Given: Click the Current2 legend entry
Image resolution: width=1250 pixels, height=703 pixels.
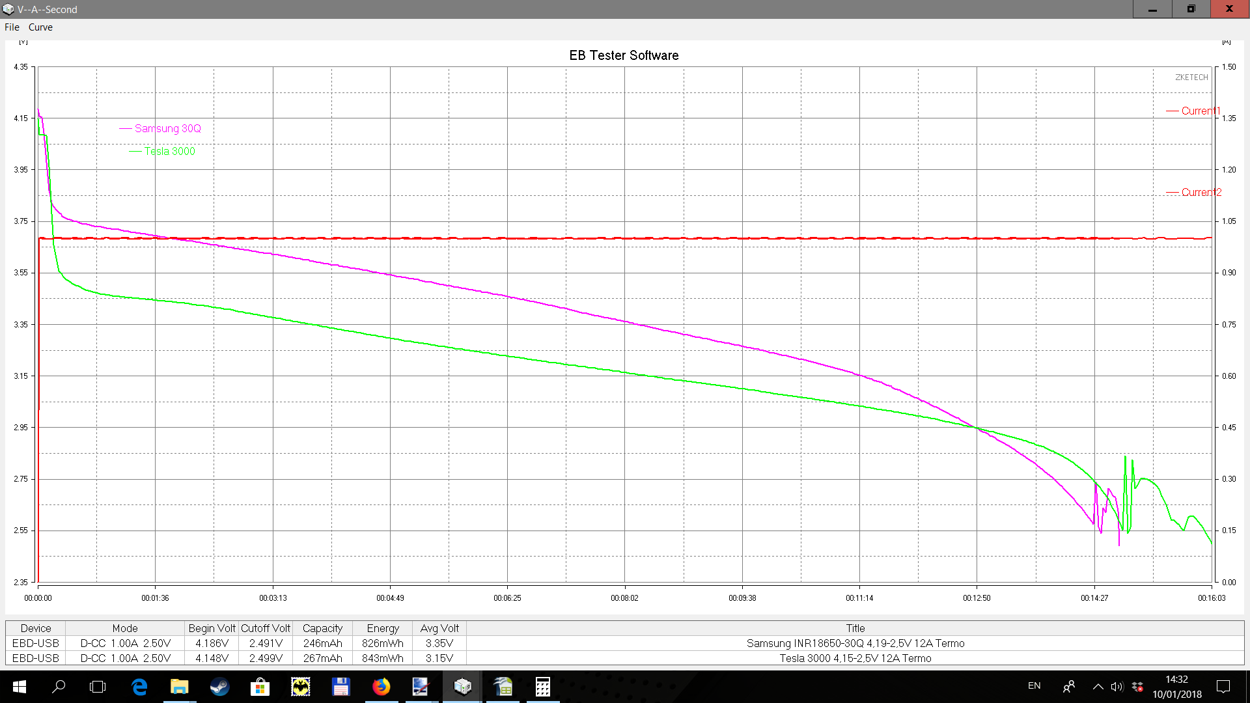Looking at the screenshot, I should click(1201, 193).
